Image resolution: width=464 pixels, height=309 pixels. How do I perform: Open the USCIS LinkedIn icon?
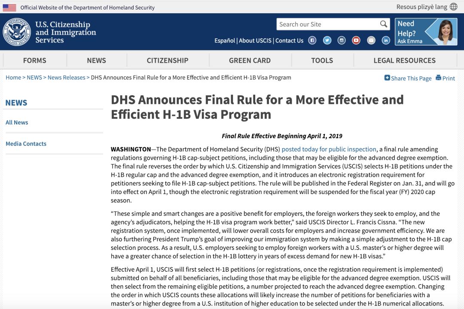click(x=386, y=40)
